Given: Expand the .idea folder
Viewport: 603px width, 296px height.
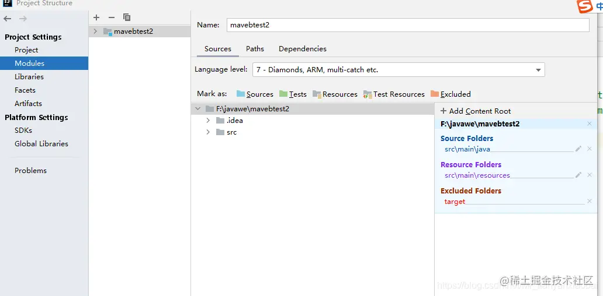Looking at the screenshot, I should [x=208, y=121].
